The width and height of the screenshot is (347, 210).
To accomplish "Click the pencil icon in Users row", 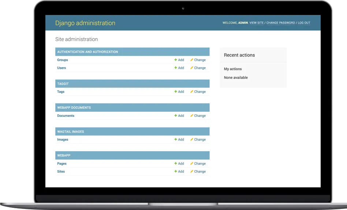I will tap(191, 68).
